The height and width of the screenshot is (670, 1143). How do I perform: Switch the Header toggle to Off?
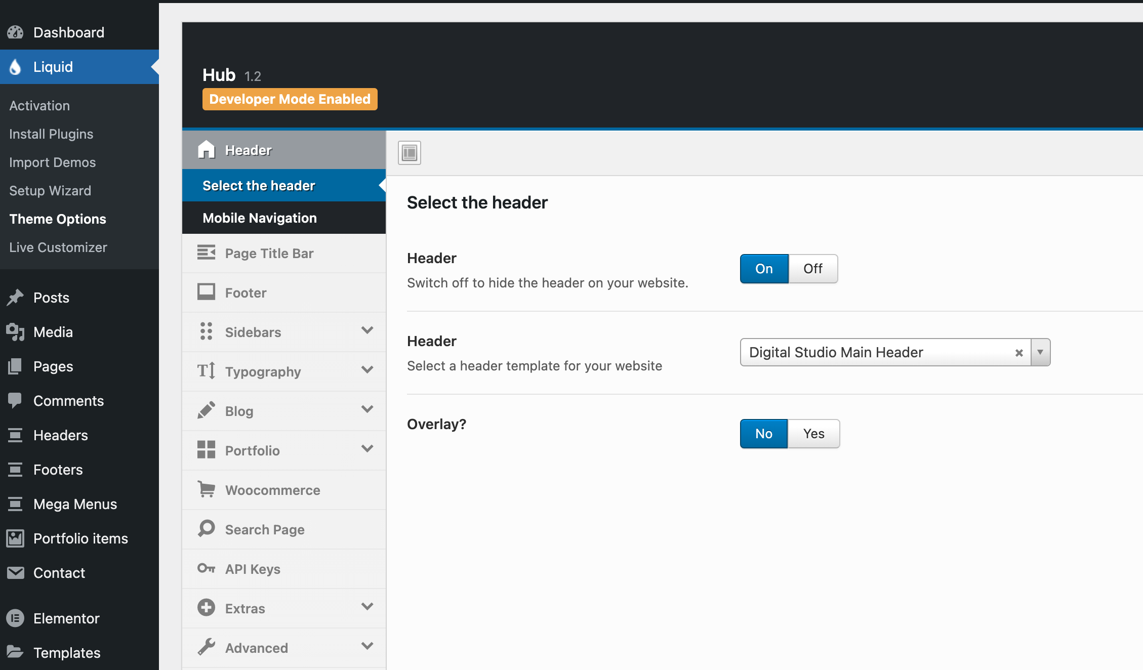812,269
